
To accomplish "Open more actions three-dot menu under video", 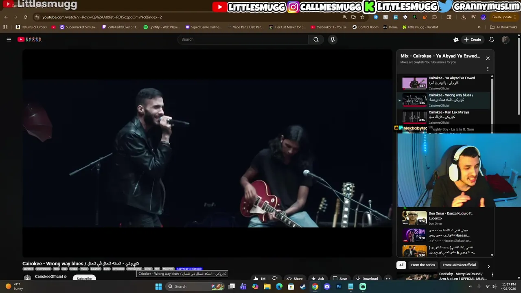I will (388, 279).
